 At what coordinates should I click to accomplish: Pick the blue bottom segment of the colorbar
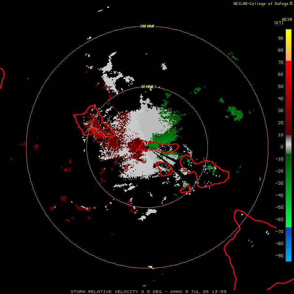coord(288,244)
